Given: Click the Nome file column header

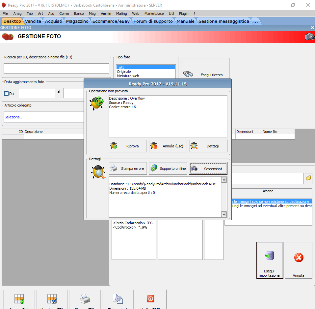Looking at the screenshot, I should (x=278, y=132).
